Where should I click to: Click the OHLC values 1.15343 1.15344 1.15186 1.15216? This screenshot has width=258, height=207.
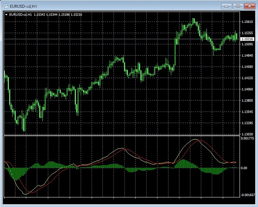(x=58, y=15)
